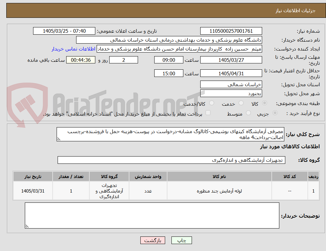Click the delivery city field بجنورد
Viewport: 326px width, 251px height.
click(231, 93)
